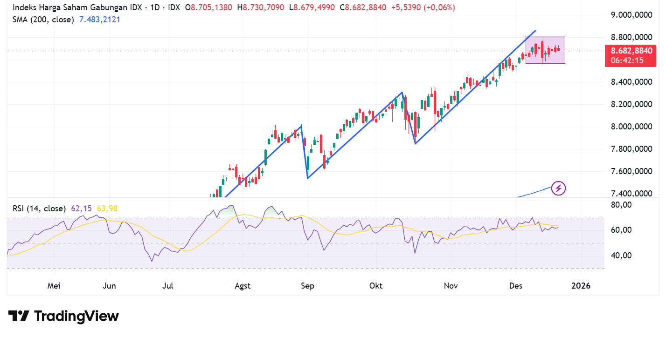This screenshot has width=666, height=337.
Task: Click the countdown timer 06:42:15
Action: 628,60
